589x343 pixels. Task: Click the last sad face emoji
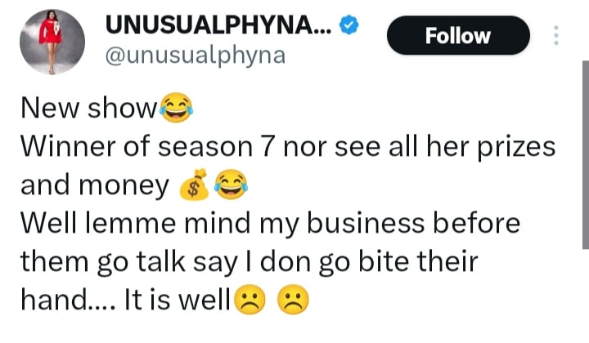(x=290, y=301)
